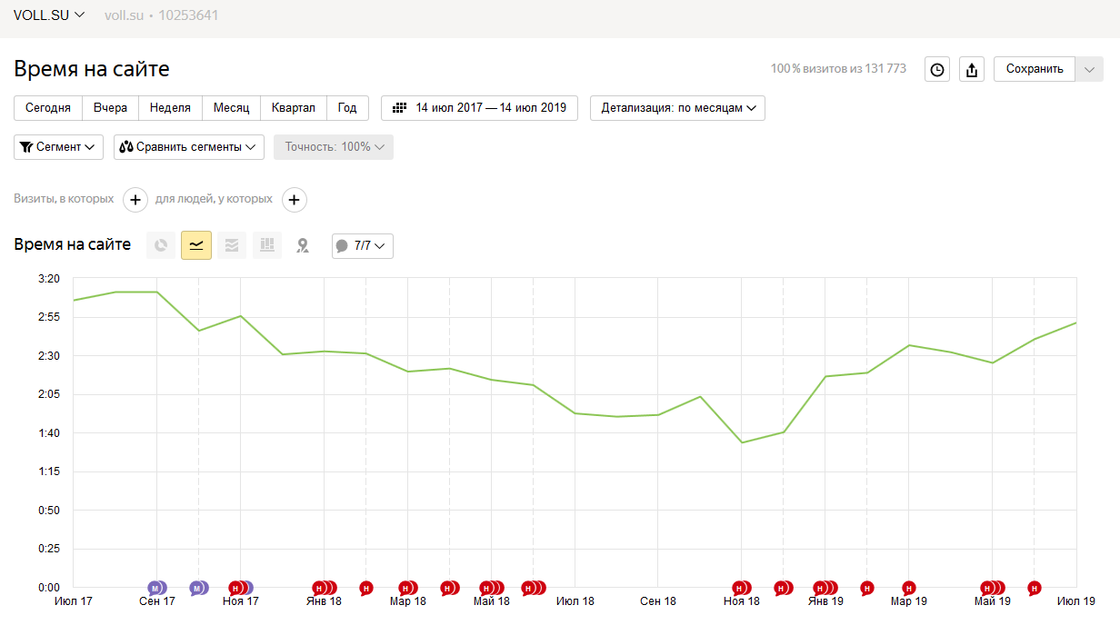Click the 'Июл 19' x-axis label

pyautogui.click(x=1076, y=602)
